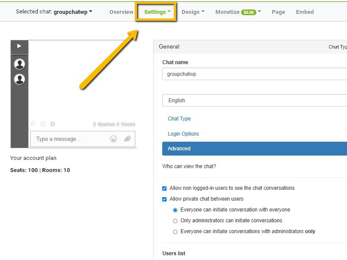Uncheck Allow private chat between users
The image size is (347, 260).
coord(164,199)
